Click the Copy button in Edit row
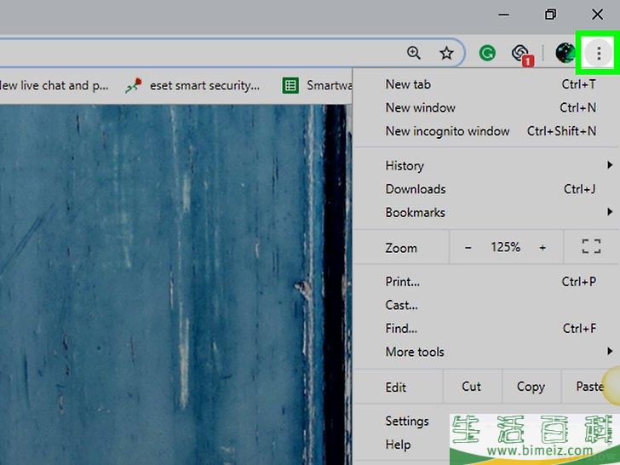620x465 pixels. point(531,387)
